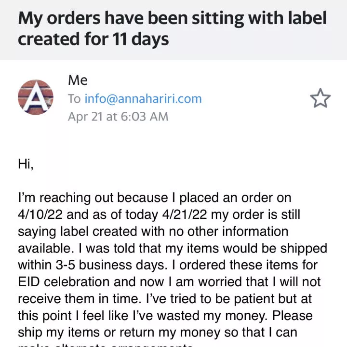Tap the cut-off last line at bottom
Viewport: 347px width, 347px height.
(x=106, y=345)
